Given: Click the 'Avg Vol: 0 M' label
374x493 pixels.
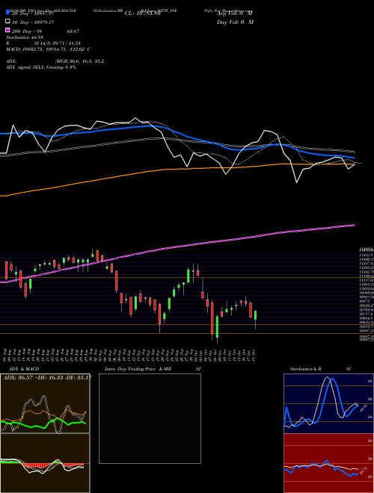Looking at the screenshot, I should pyautogui.click(x=235, y=13).
